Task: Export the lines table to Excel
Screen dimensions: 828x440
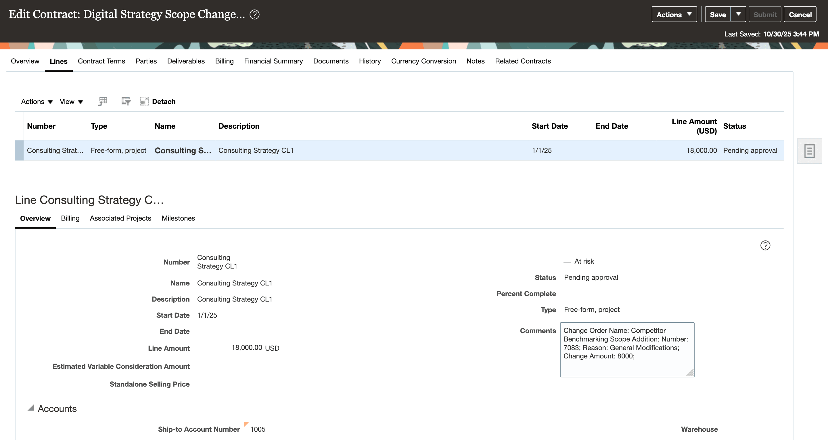Action: [103, 101]
